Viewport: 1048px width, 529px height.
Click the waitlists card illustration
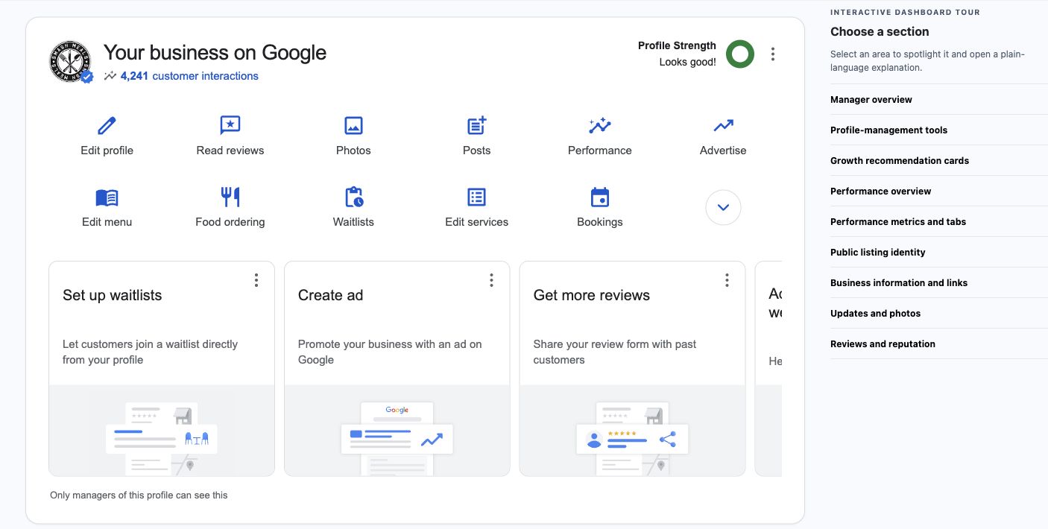(x=162, y=431)
